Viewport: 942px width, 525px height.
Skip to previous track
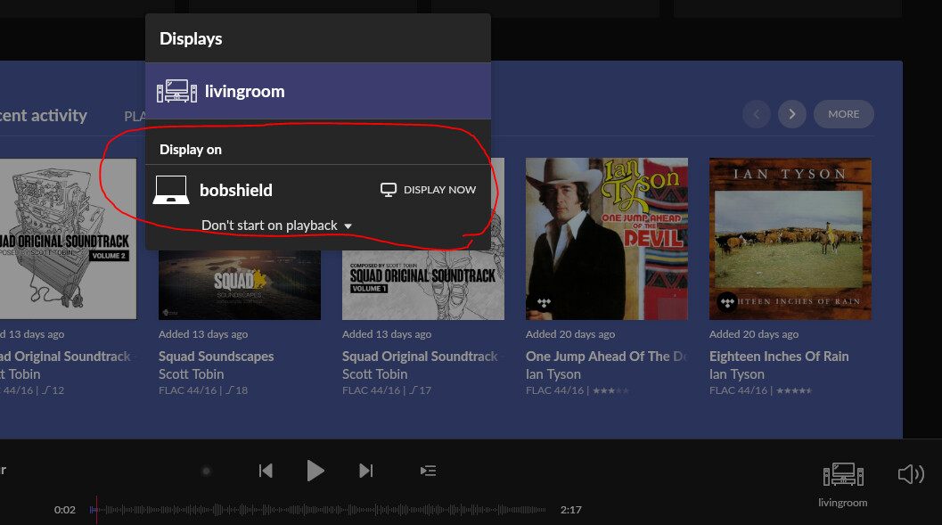tap(266, 471)
